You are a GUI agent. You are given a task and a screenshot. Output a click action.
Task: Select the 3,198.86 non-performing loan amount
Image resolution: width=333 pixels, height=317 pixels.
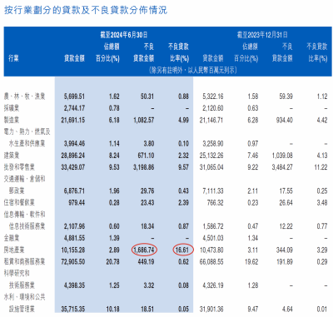pyautogui.click(x=144, y=167)
